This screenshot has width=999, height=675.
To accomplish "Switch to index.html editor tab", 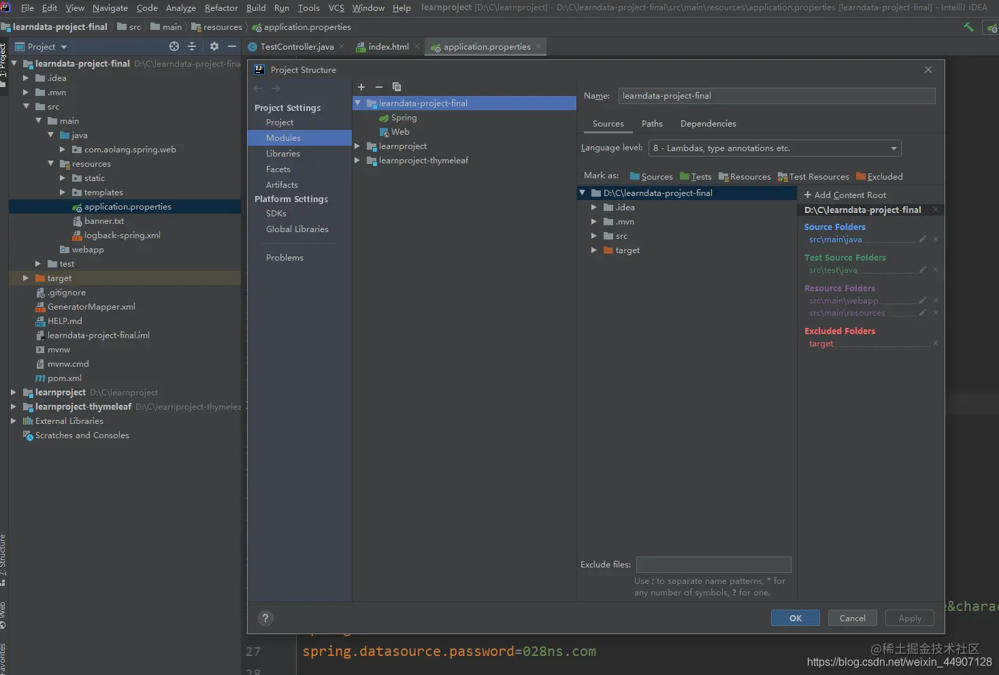I will coord(389,47).
